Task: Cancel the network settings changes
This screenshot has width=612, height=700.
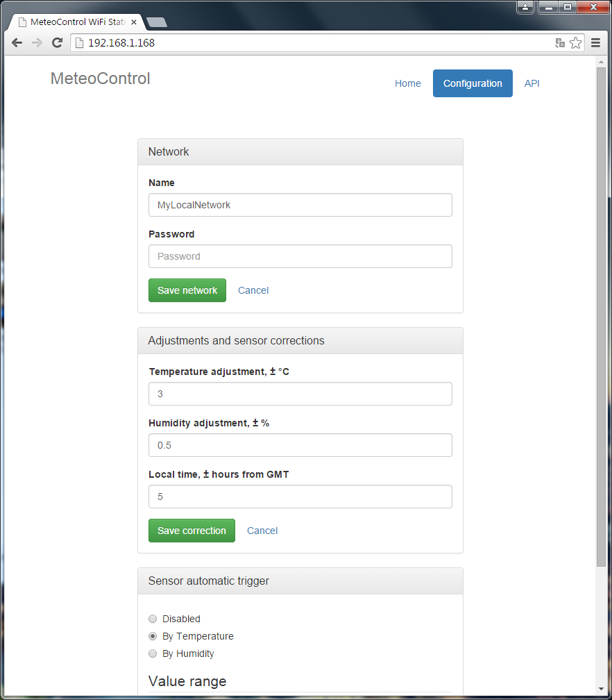Action: (253, 290)
